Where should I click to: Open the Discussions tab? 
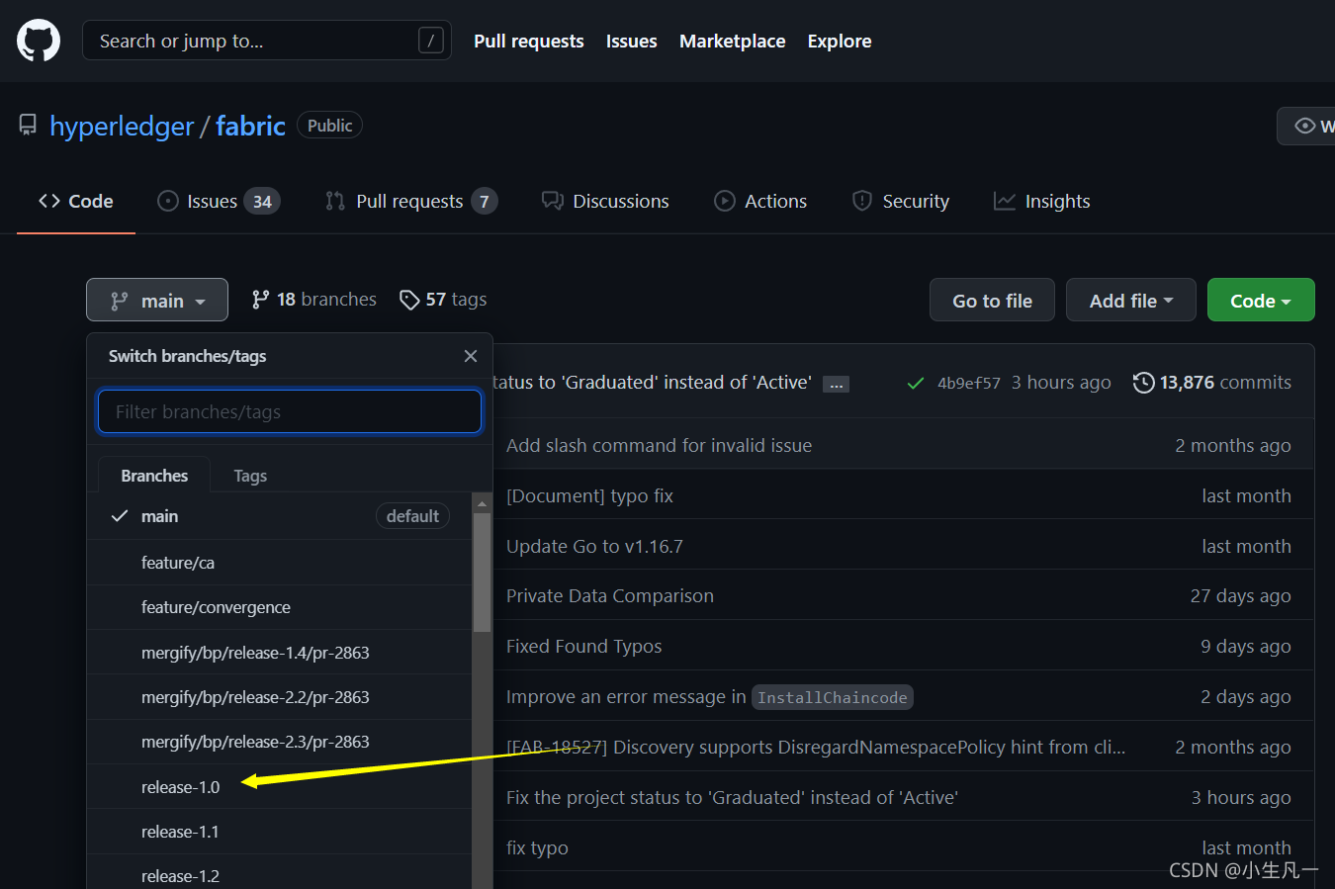(605, 201)
